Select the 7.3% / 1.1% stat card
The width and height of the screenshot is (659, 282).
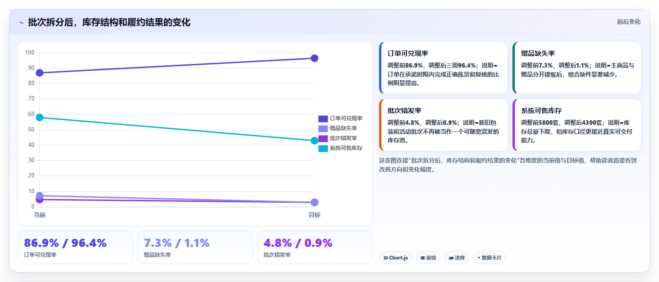(x=195, y=247)
